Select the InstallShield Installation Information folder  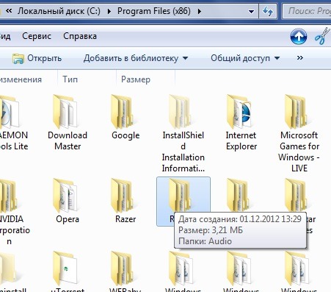183,134
